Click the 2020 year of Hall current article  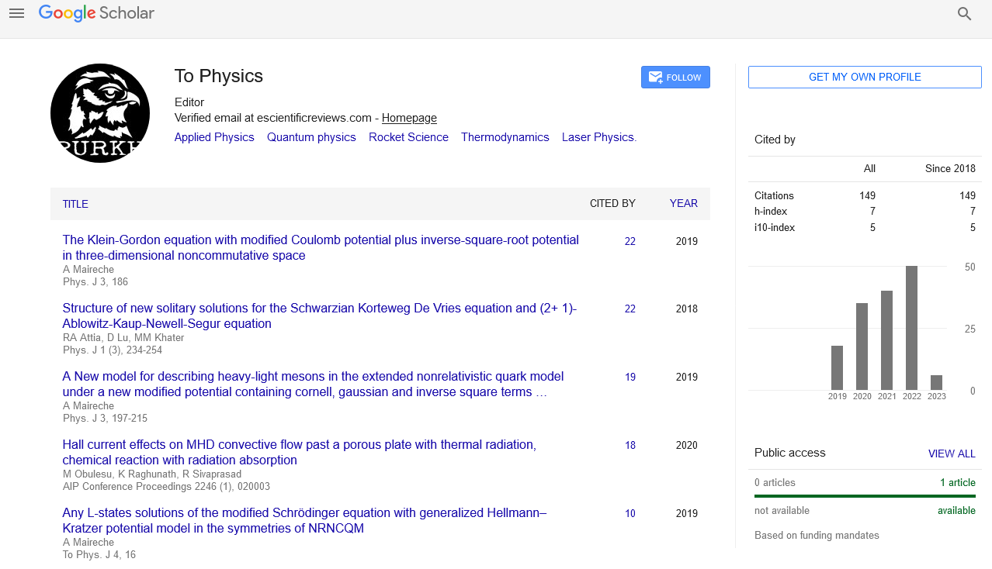[x=687, y=445]
